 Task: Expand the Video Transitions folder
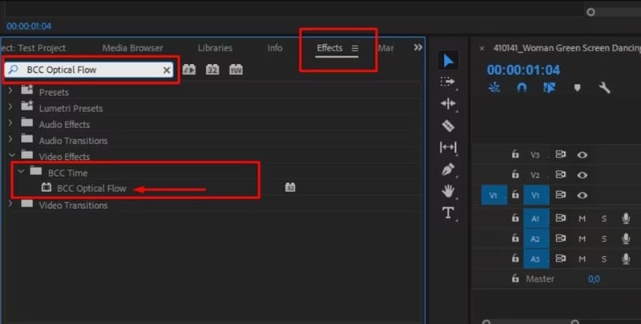pos(10,203)
